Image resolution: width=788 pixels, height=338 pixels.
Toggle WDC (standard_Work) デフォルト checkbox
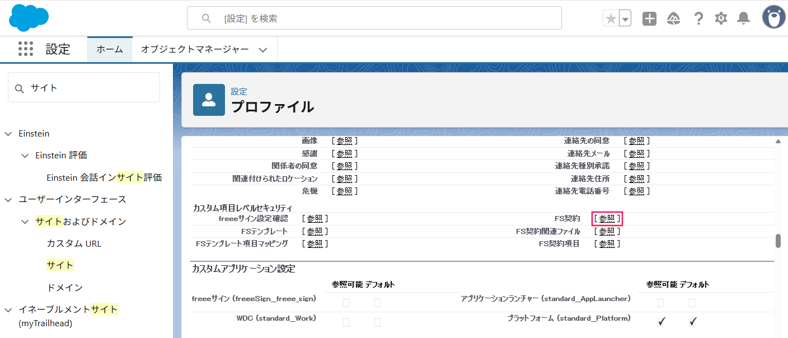tap(377, 322)
